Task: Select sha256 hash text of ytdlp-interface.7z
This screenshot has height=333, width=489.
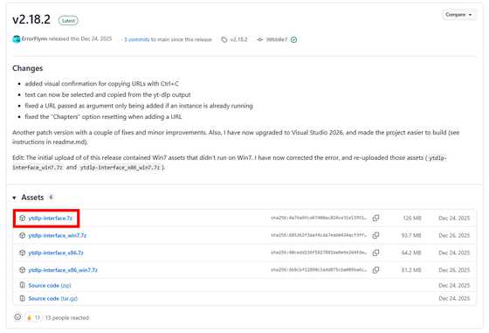Action: [x=319, y=218]
